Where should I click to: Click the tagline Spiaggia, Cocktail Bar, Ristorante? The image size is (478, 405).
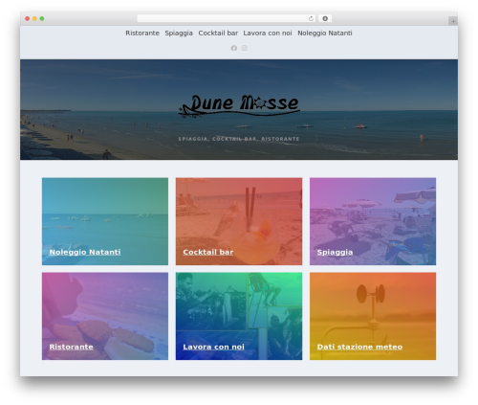[239, 139]
